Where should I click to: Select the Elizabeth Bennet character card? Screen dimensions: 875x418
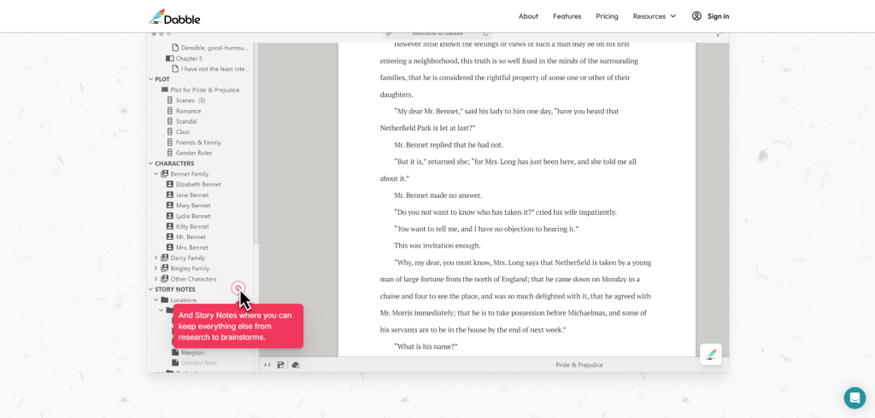pyautogui.click(x=197, y=184)
